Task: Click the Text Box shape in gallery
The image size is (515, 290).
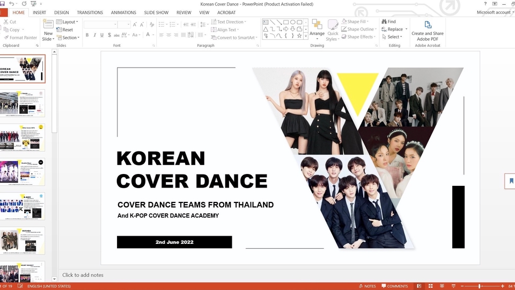Action: [x=266, y=23]
